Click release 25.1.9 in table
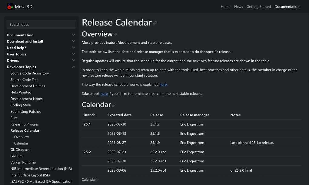 tap(155, 143)
